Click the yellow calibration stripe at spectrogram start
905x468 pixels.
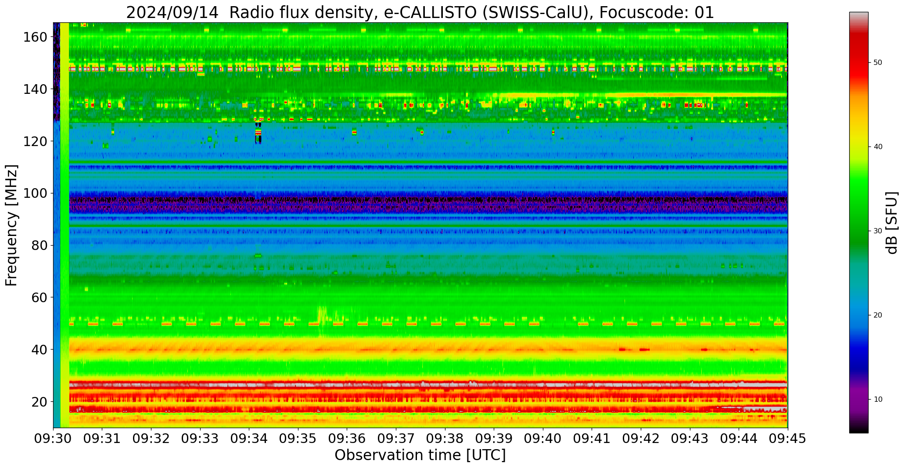click(65, 225)
